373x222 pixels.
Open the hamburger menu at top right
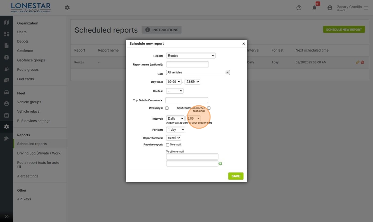[366, 8]
